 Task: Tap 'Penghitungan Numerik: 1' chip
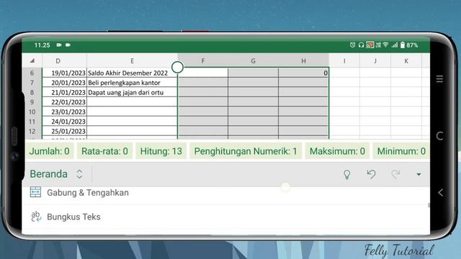point(246,151)
